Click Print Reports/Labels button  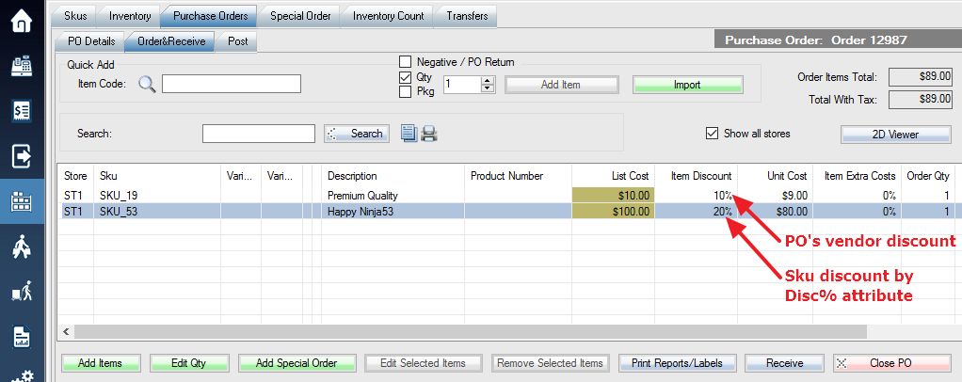[677, 363]
